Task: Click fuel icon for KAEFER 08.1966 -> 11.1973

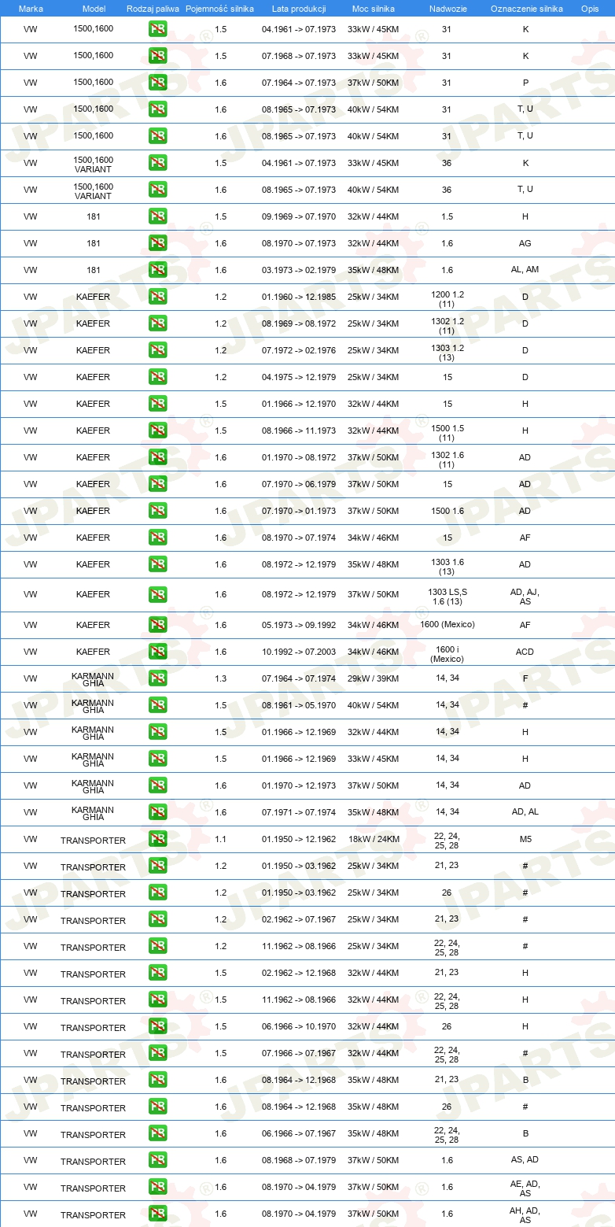Action: tap(157, 431)
